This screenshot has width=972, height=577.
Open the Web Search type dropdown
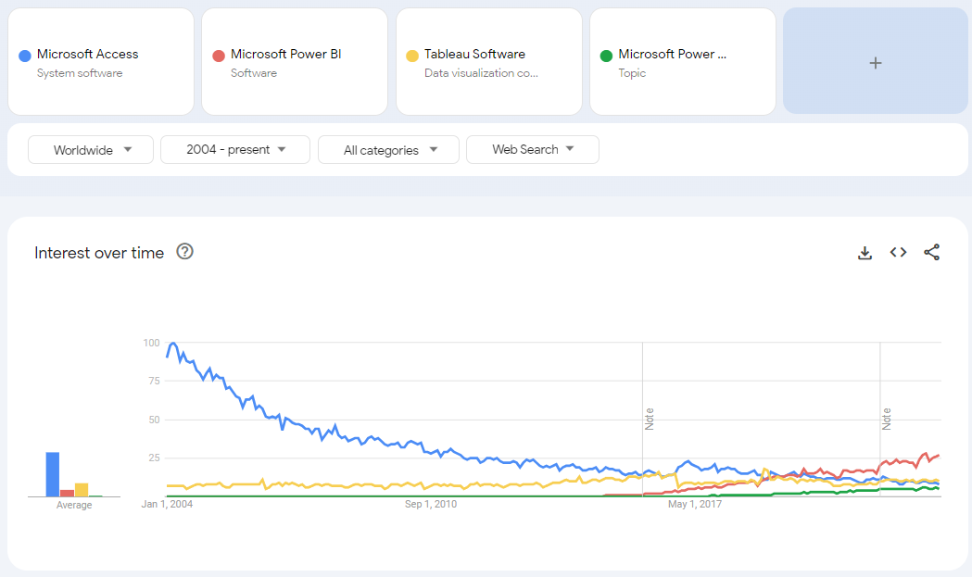pos(533,149)
